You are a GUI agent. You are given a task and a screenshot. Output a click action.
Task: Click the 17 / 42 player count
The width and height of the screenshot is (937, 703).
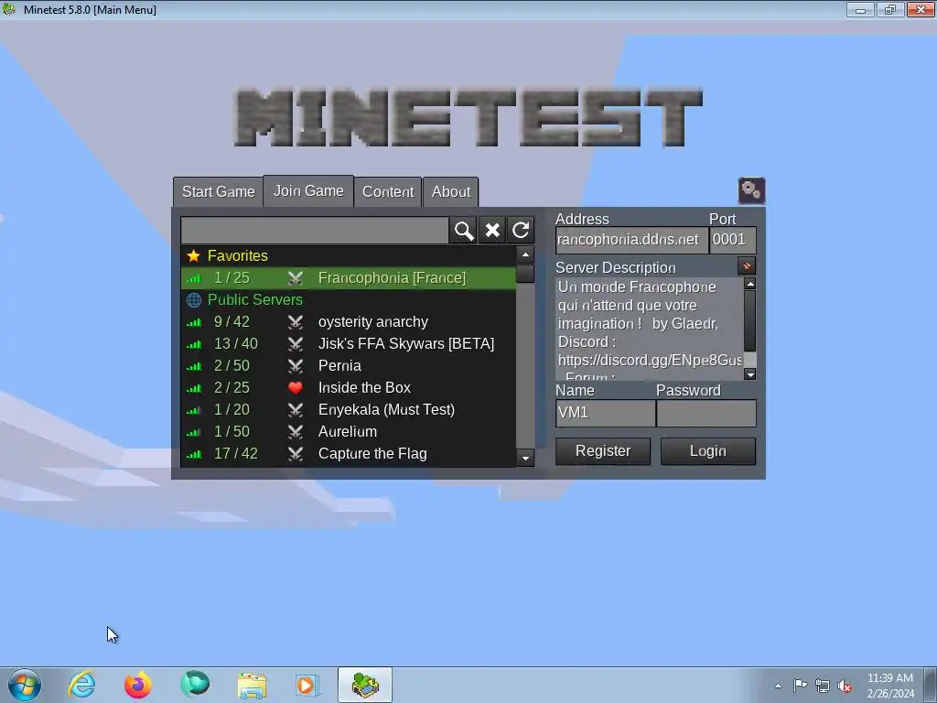point(236,454)
